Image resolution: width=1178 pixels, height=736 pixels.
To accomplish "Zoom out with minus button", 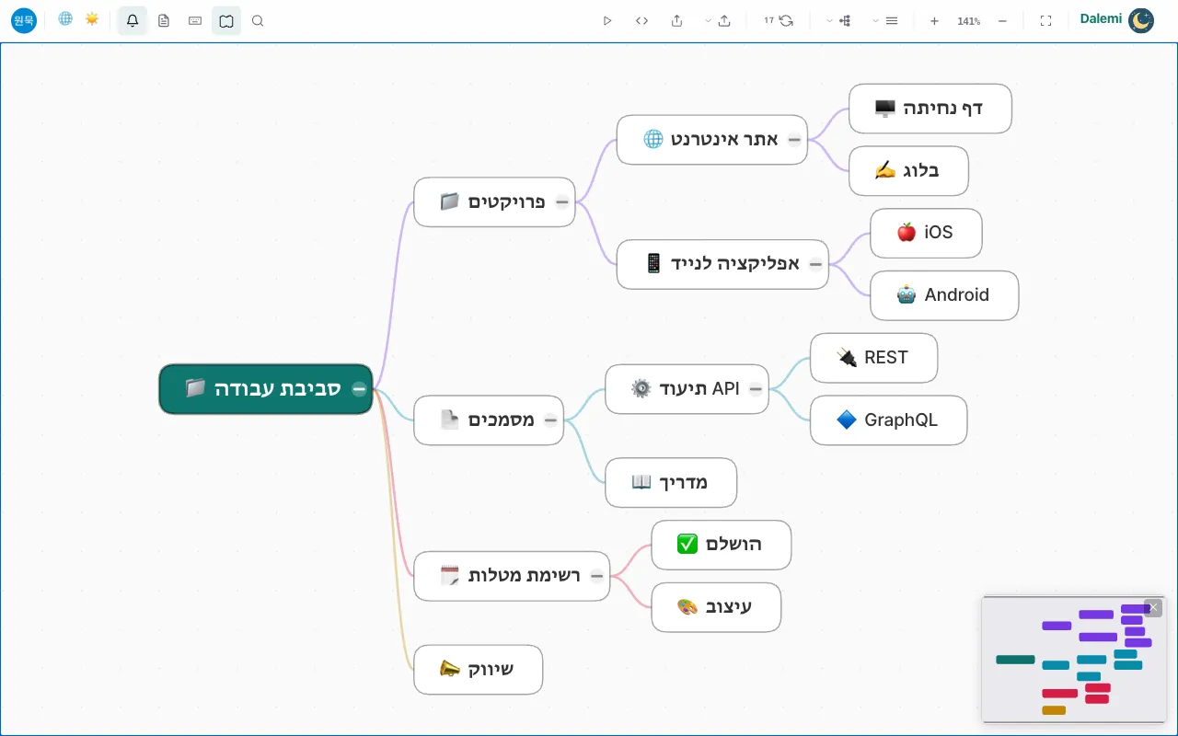I will point(1002,20).
